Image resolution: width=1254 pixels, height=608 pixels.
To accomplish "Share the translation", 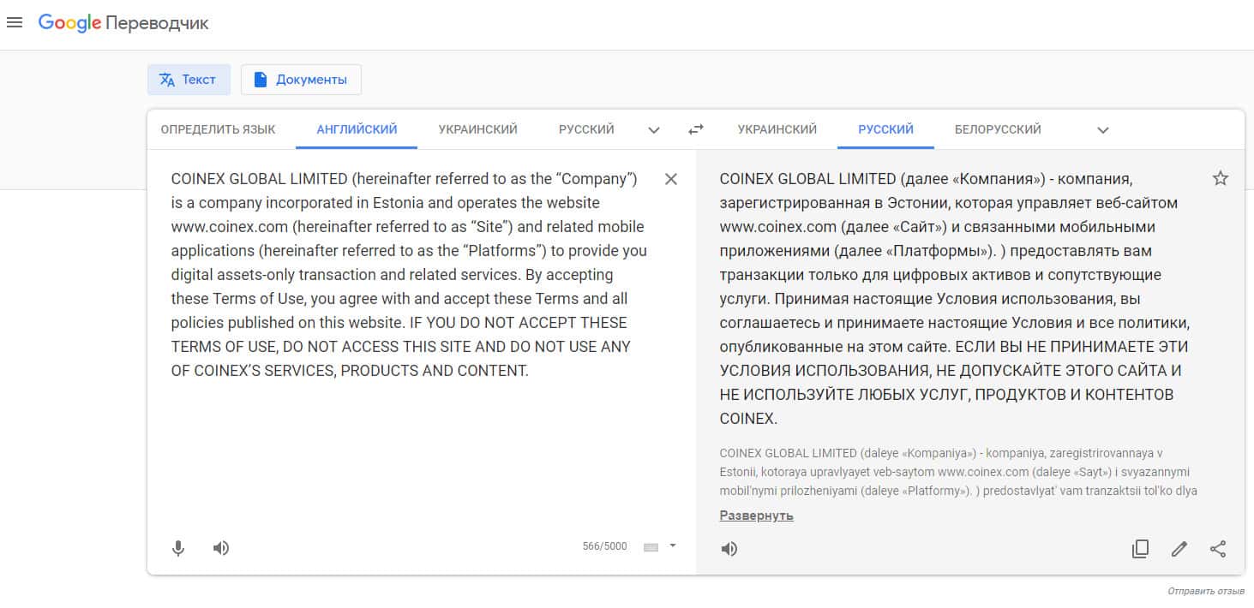I will pos(1218,549).
